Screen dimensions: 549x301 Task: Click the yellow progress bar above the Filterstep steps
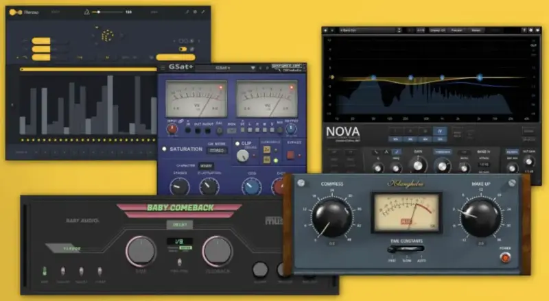coord(89,69)
